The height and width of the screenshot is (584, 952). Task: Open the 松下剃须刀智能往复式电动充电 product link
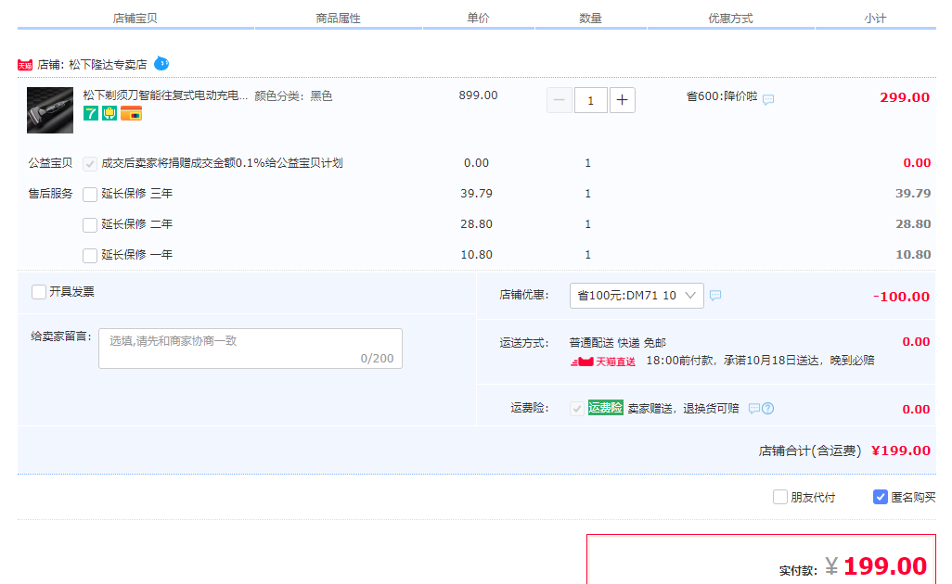pyautogui.click(x=165, y=95)
